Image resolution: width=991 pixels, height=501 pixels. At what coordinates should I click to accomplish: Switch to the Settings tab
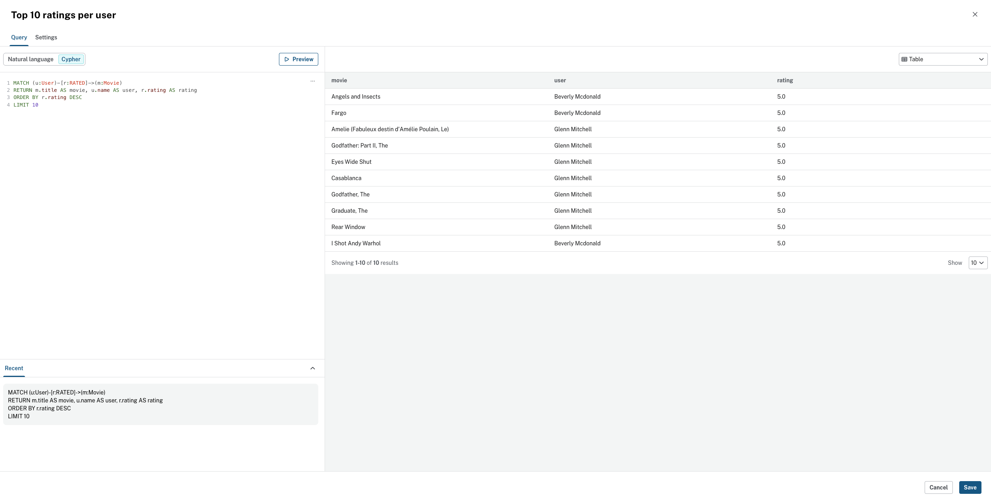tap(46, 37)
